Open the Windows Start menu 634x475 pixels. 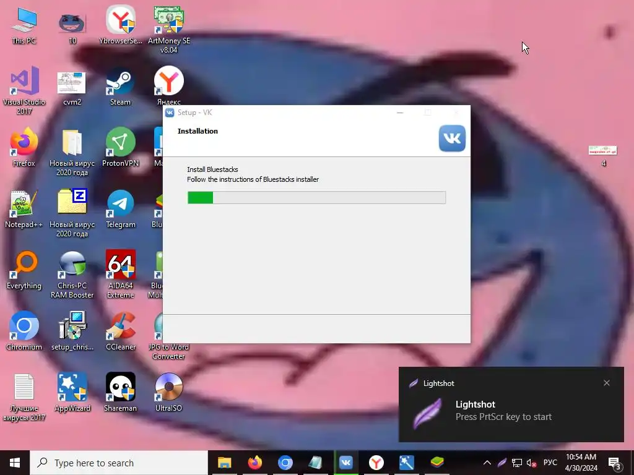(x=15, y=463)
